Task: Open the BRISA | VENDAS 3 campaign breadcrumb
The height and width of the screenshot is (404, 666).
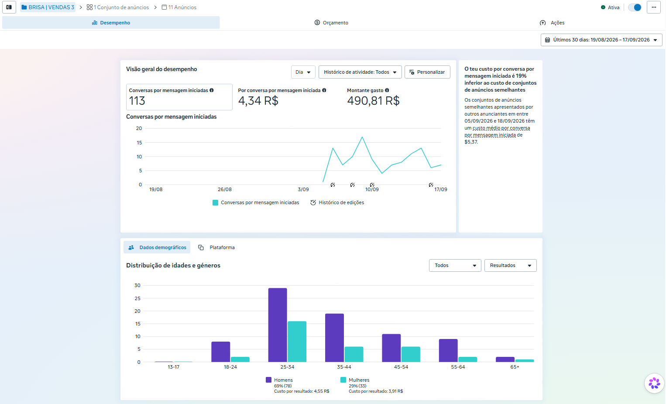Action: pos(48,7)
